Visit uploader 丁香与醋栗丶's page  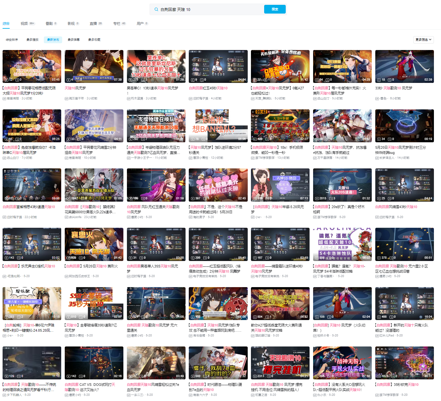point(325,276)
